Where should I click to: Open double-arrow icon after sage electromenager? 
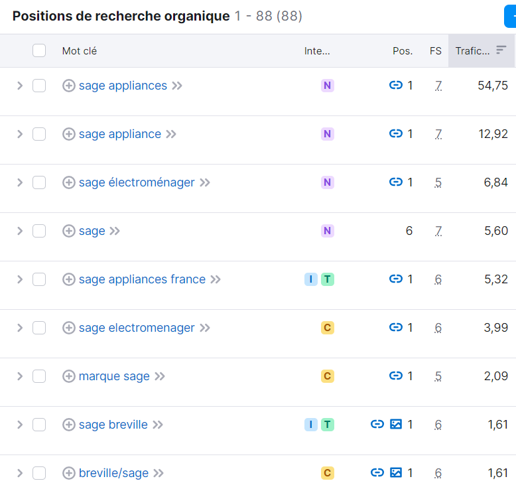[x=205, y=328]
